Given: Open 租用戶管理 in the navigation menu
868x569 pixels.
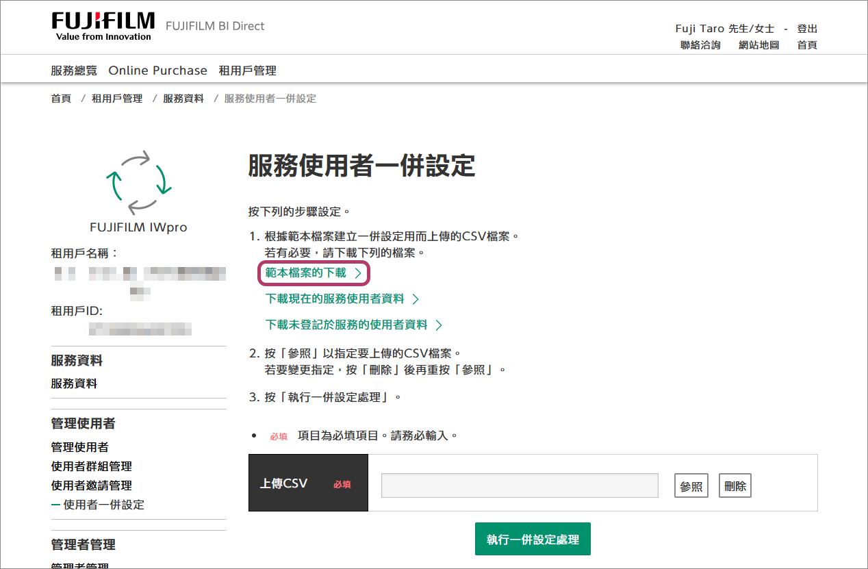Looking at the screenshot, I should coord(247,71).
